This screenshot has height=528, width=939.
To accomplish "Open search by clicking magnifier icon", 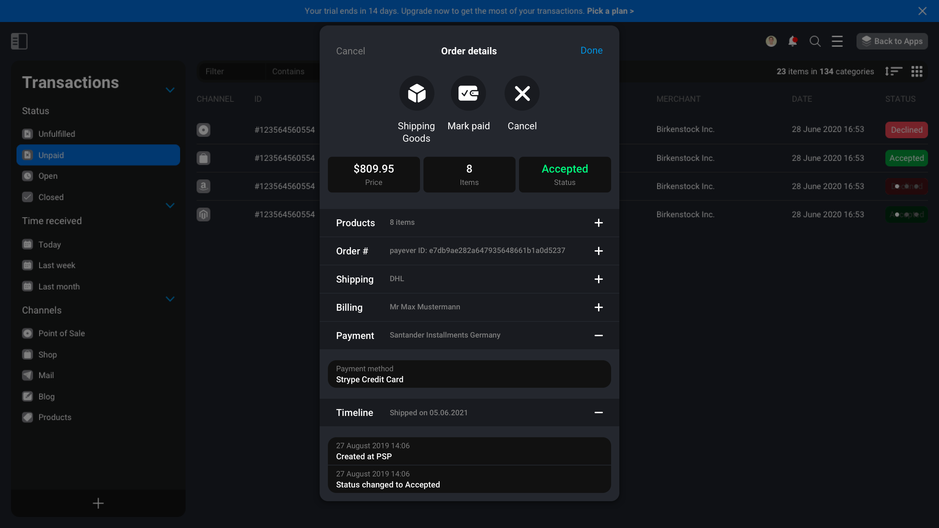I will click(815, 41).
